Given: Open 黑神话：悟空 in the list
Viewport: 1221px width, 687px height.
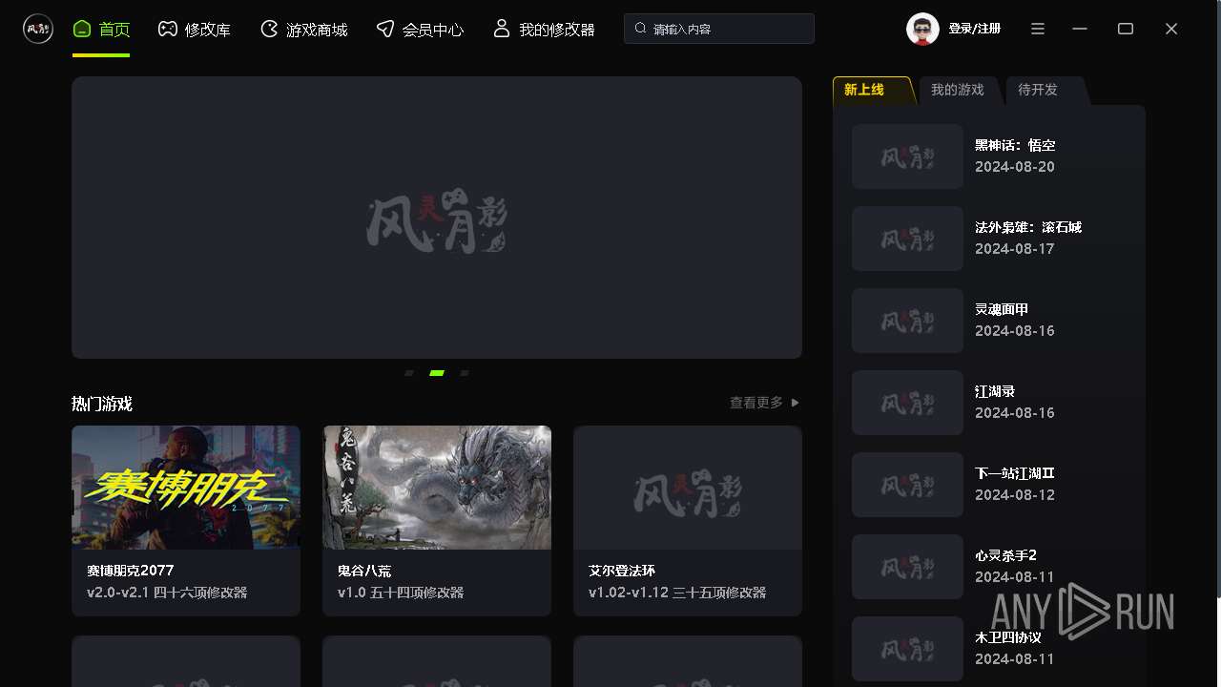Looking at the screenshot, I should click(1015, 146).
